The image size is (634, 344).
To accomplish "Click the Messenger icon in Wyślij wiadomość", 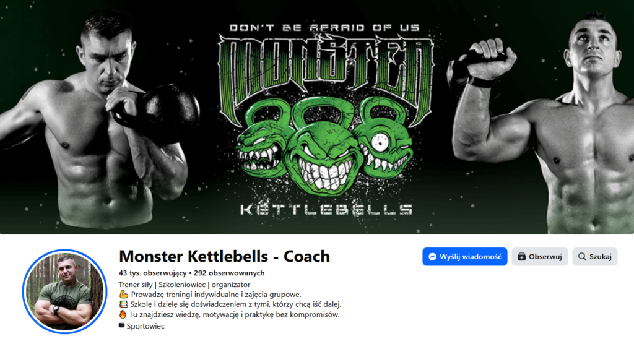I will [432, 257].
